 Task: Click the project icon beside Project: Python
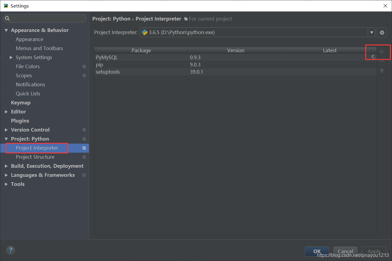(x=84, y=139)
